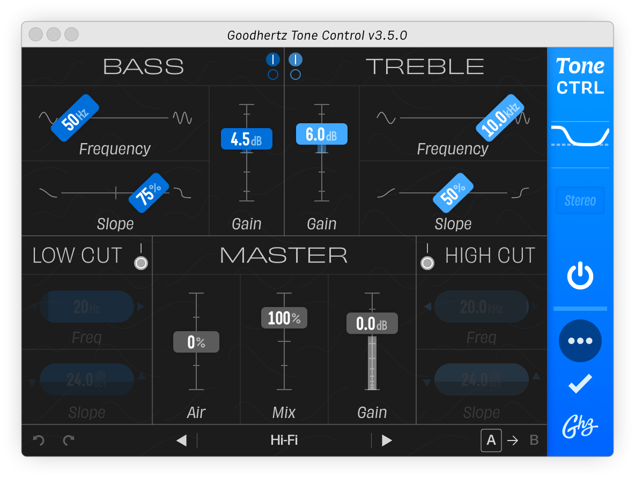Click the High Cut 24.0 dB/oct slope field
The image size is (635, 478).
(482, 379)
